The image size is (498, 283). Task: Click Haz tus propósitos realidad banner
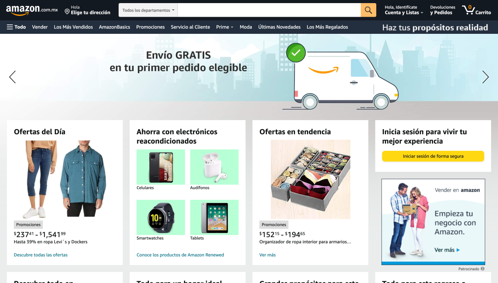(435, 27)
